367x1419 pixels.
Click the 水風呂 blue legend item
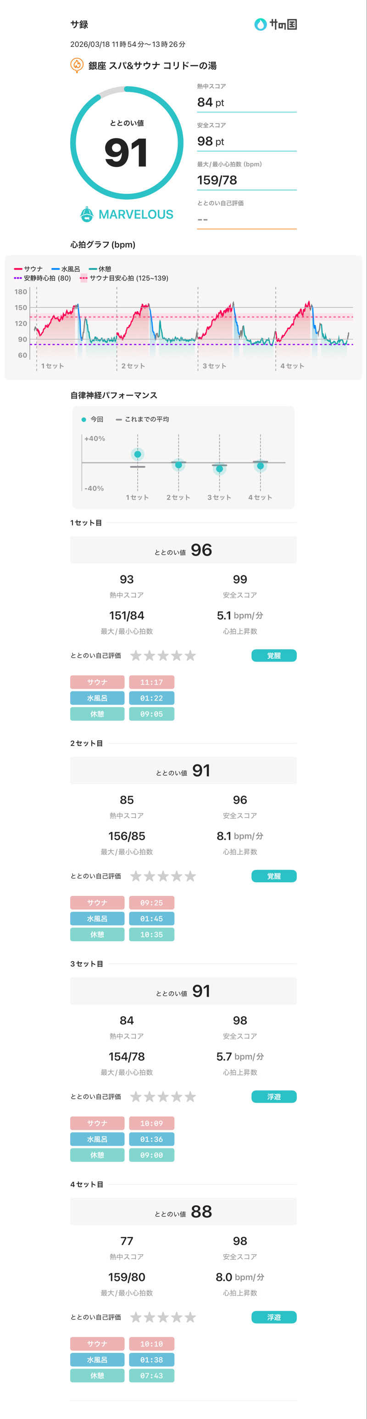(x=66, y=269)
